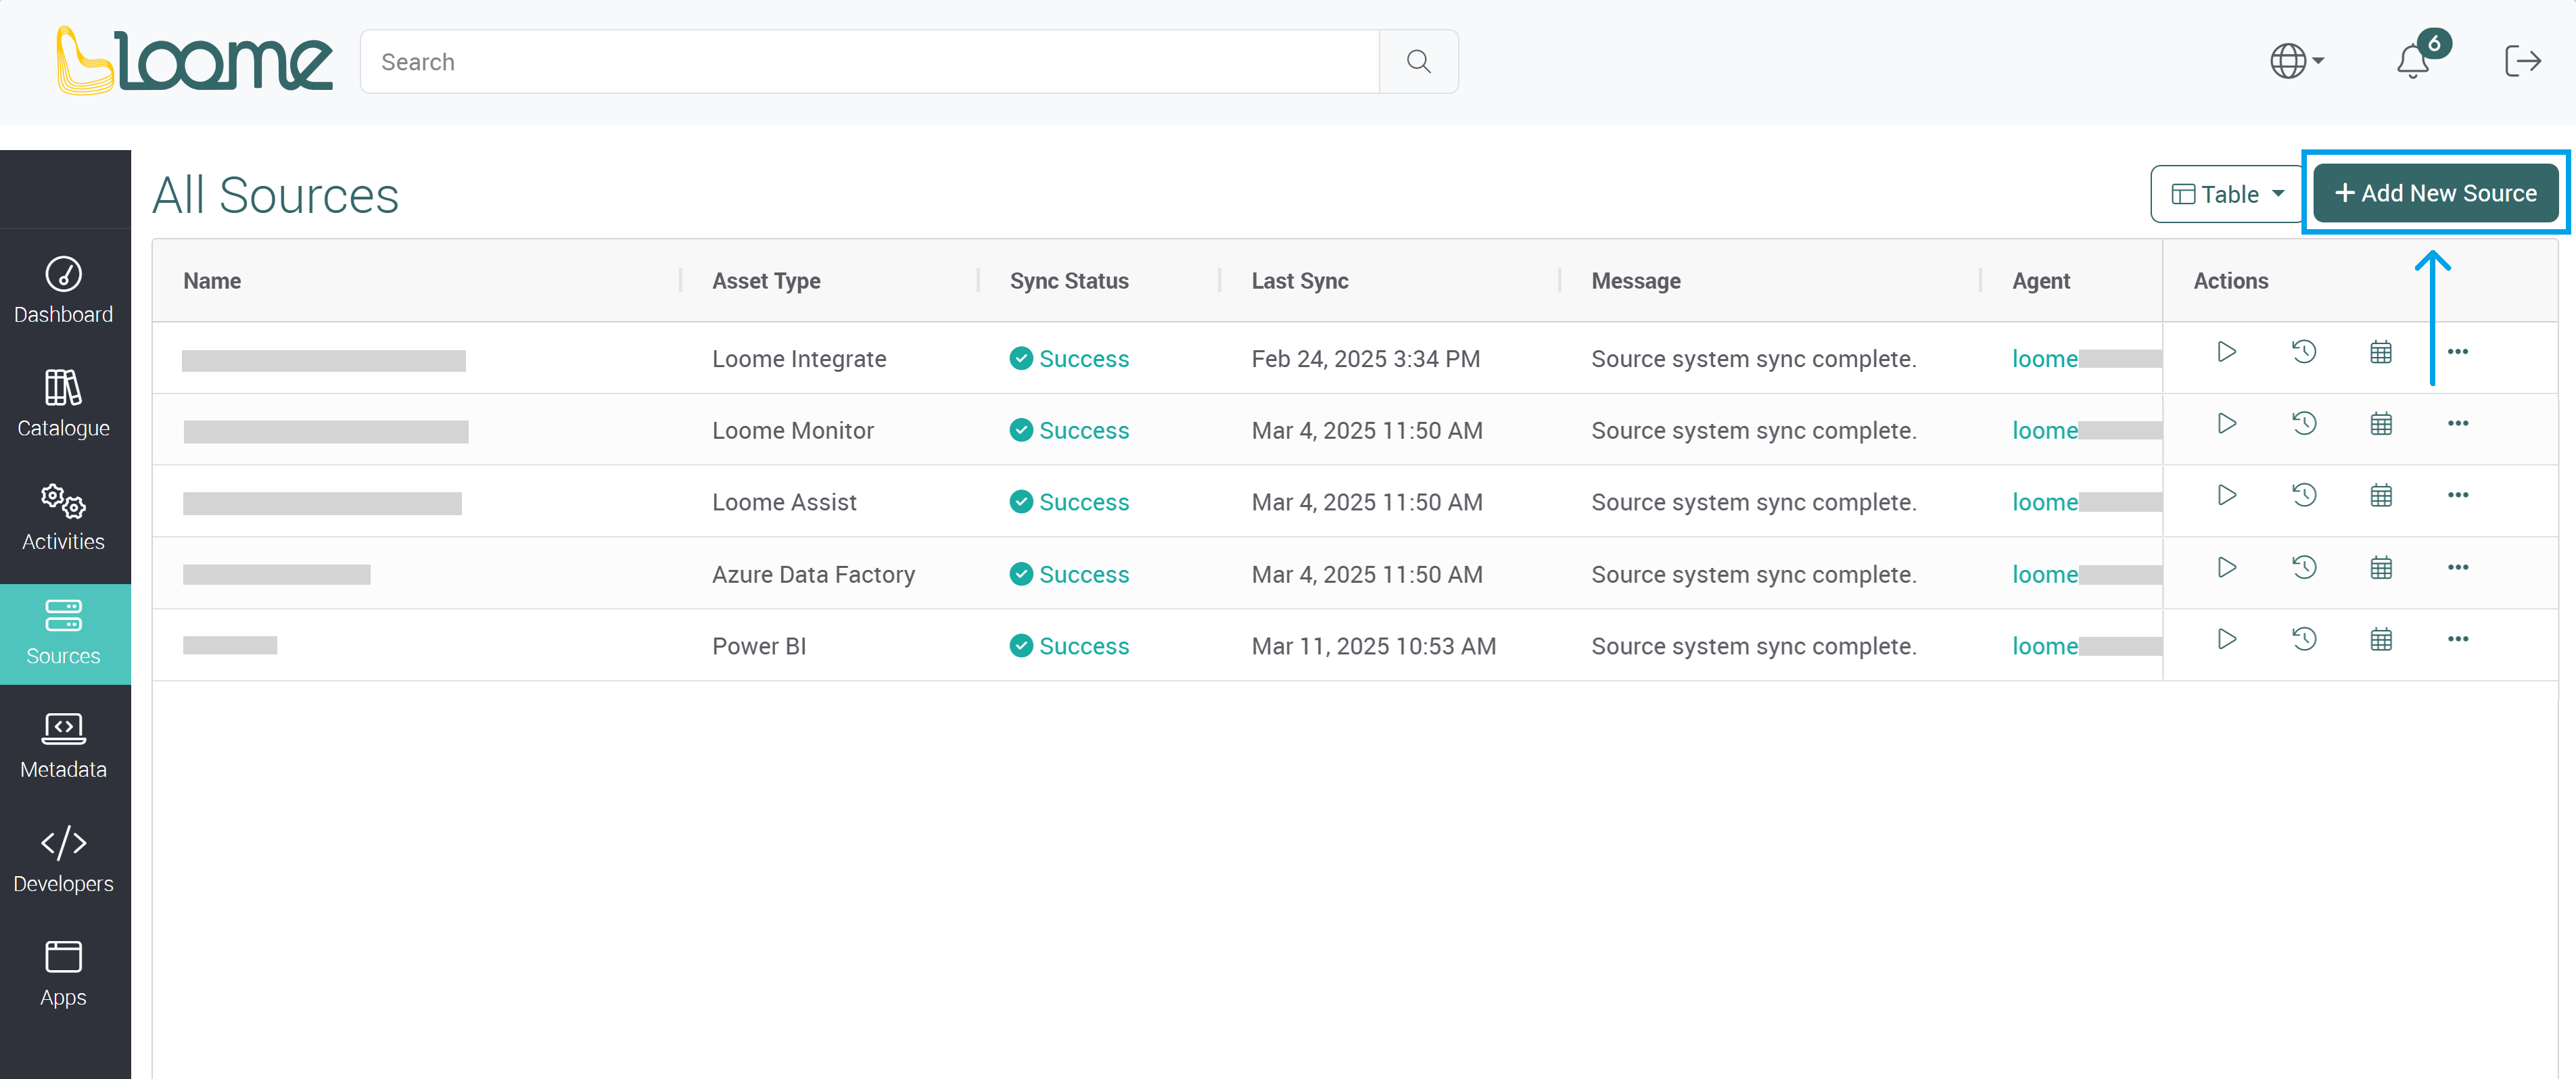Open schedule calendar for Loome Monitor row

2381,424
